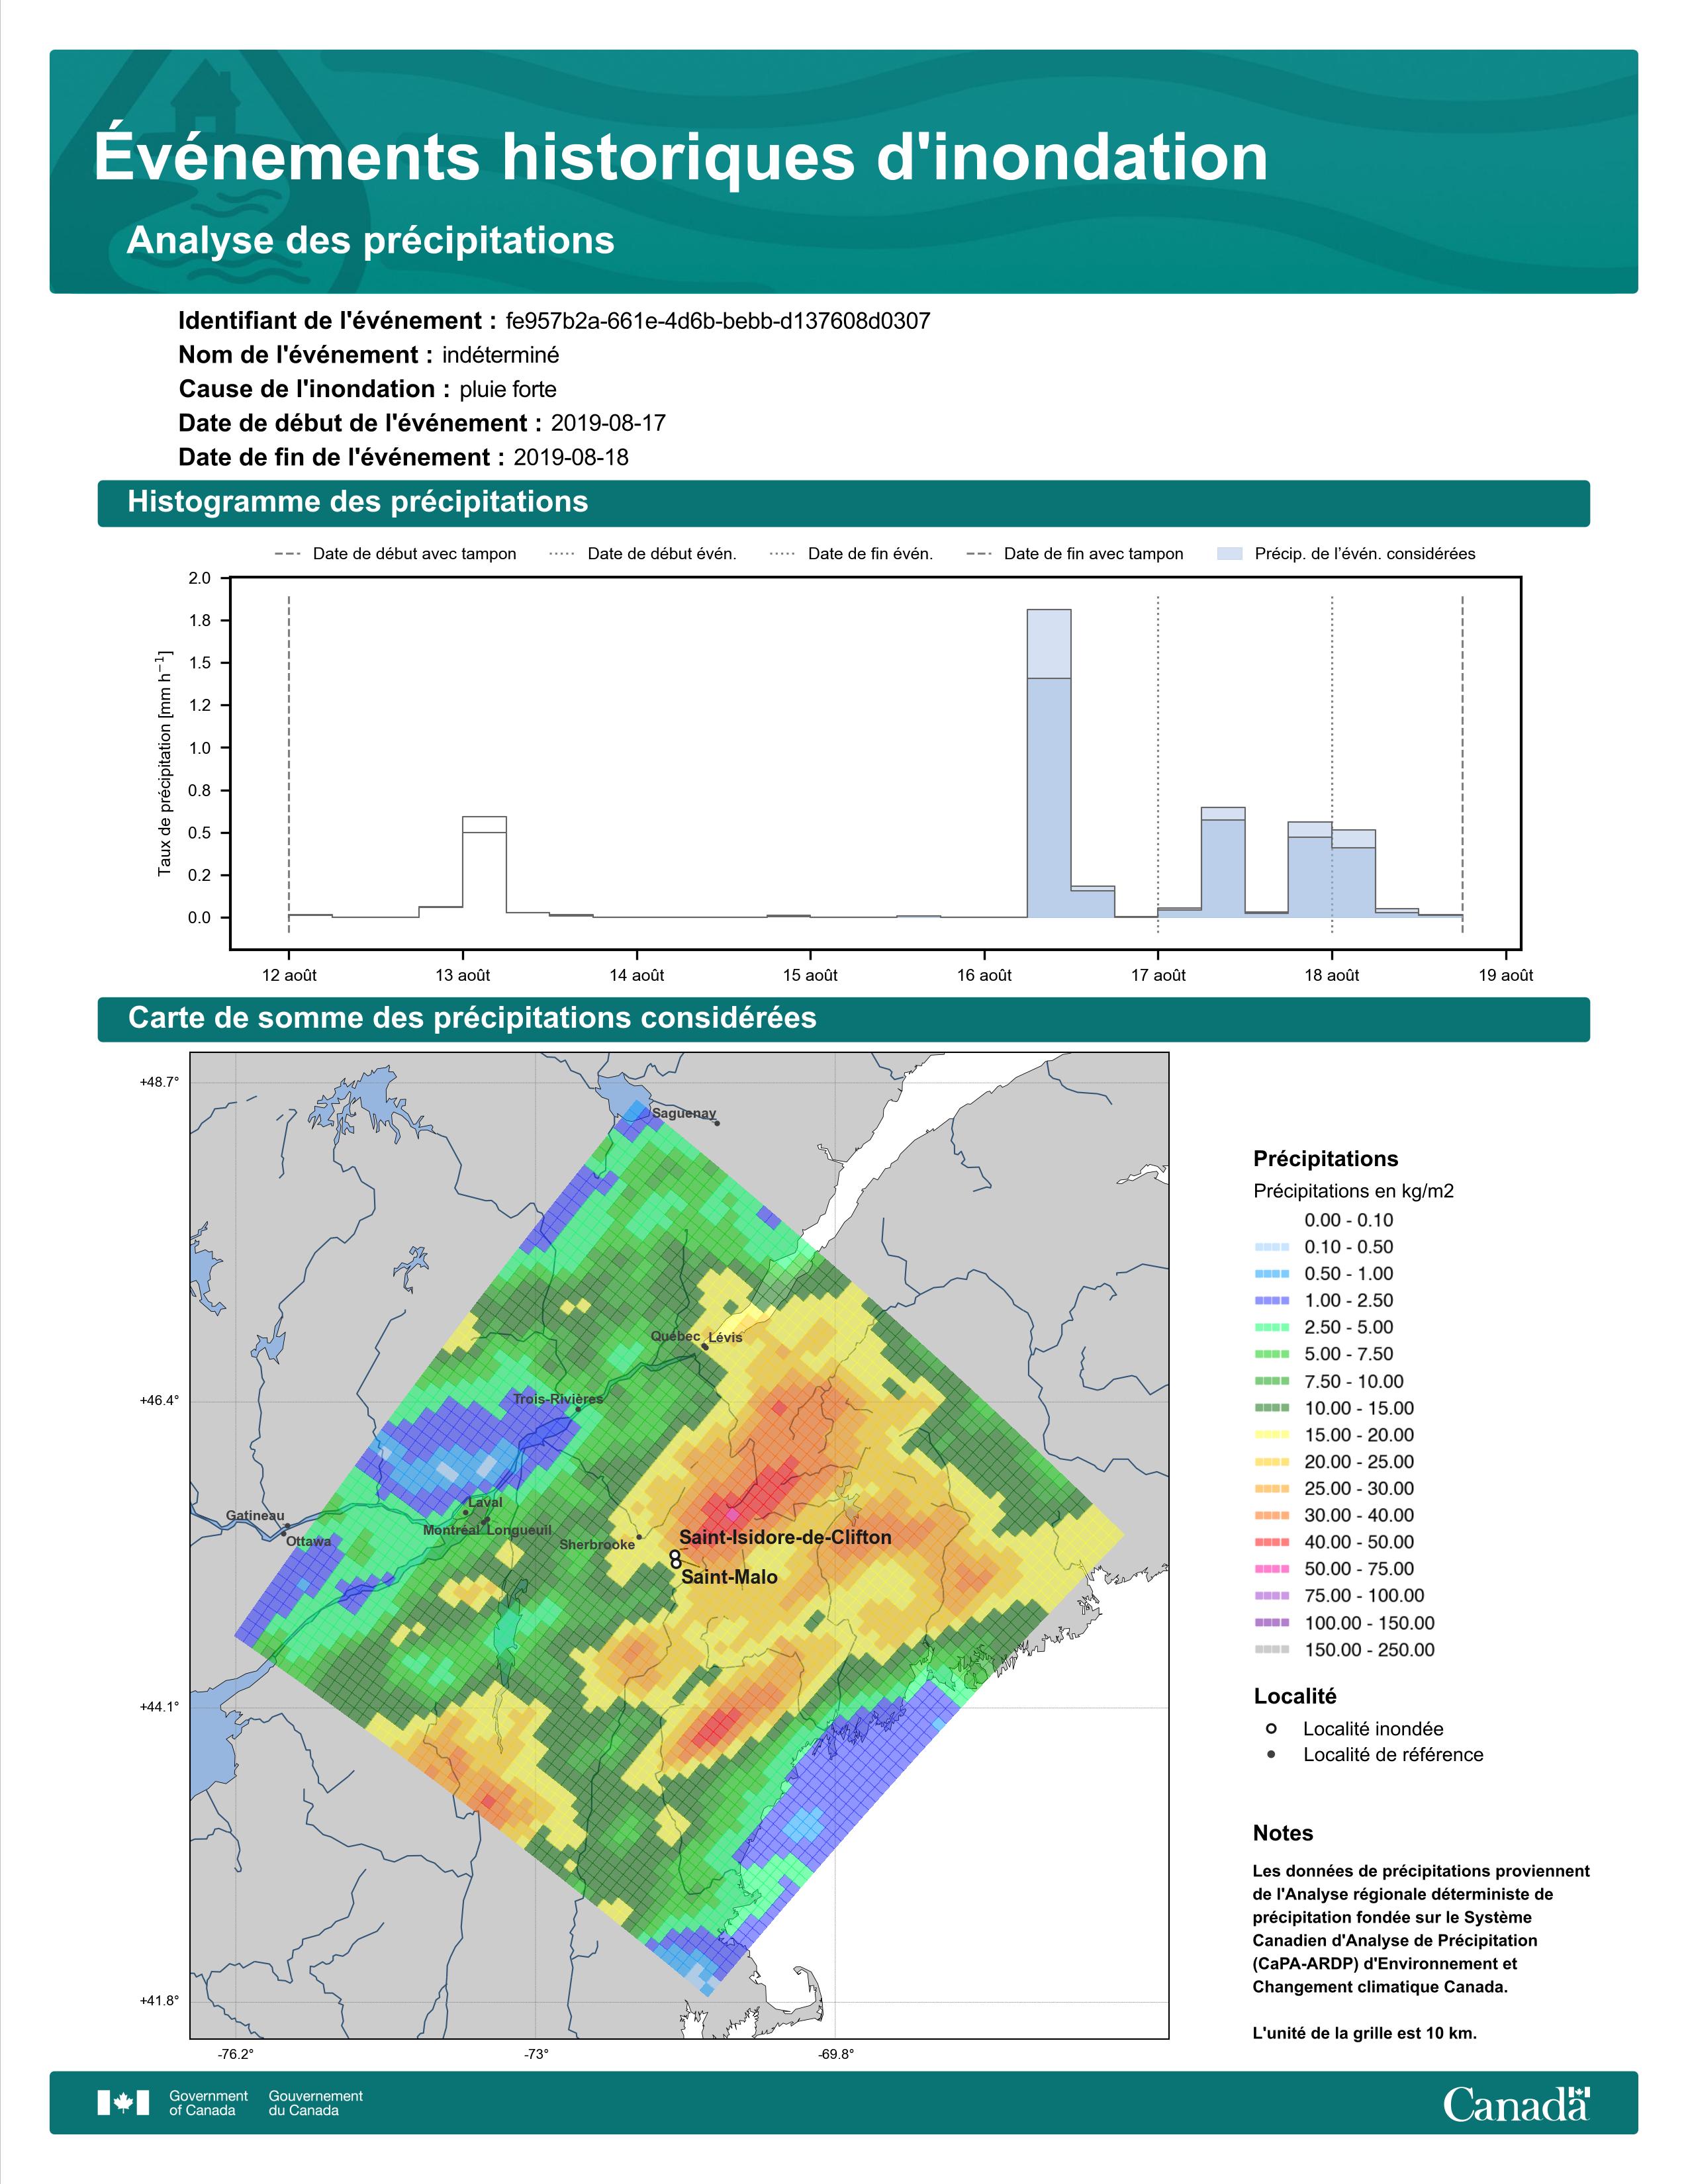1688x2184 pixels.
Task: Click the 2.50 - 5.00 legend color swatch
Action: [x=1271, y=1328]
